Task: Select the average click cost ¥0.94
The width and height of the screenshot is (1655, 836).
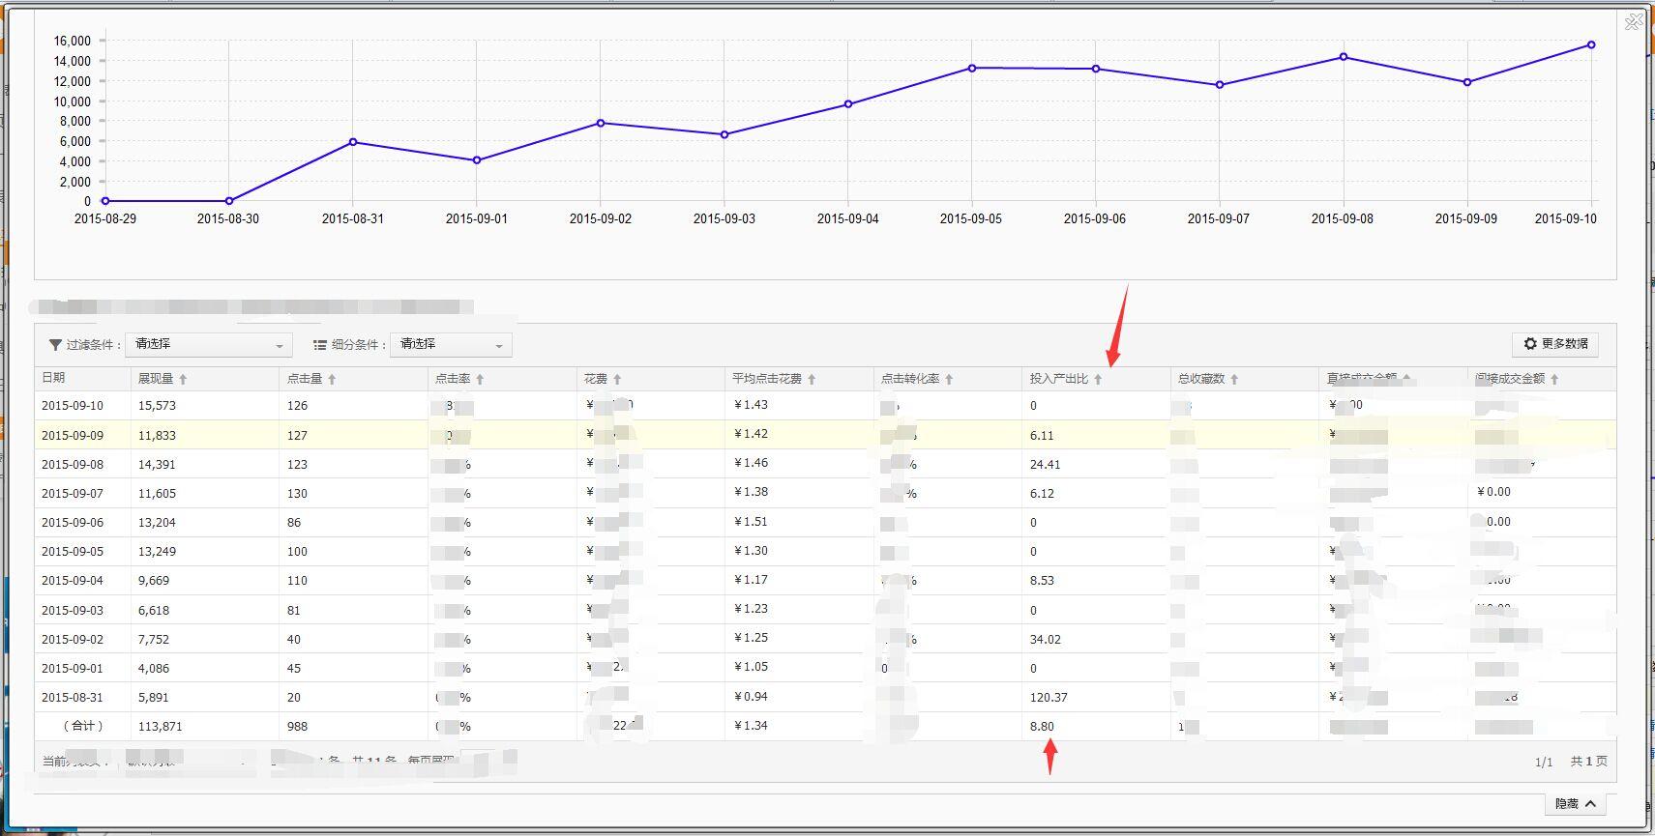Action: (751, 697)
